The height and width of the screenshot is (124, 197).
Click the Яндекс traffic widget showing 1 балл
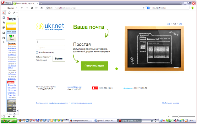[x=12, y=37]
